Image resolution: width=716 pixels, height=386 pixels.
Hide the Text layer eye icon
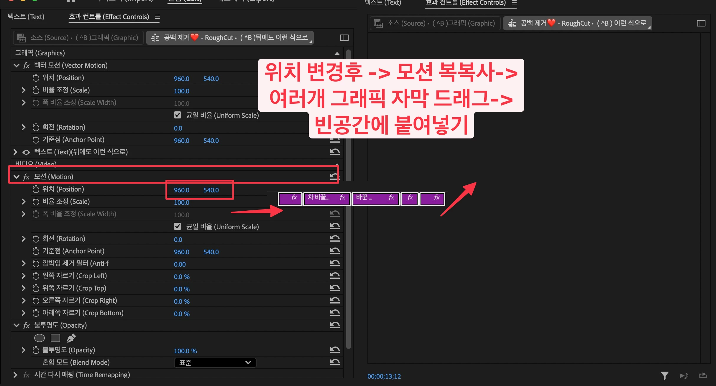click(26, 152)
